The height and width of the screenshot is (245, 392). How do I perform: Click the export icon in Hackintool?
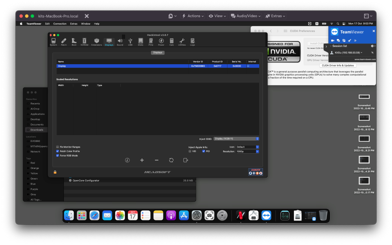point(185,160)
